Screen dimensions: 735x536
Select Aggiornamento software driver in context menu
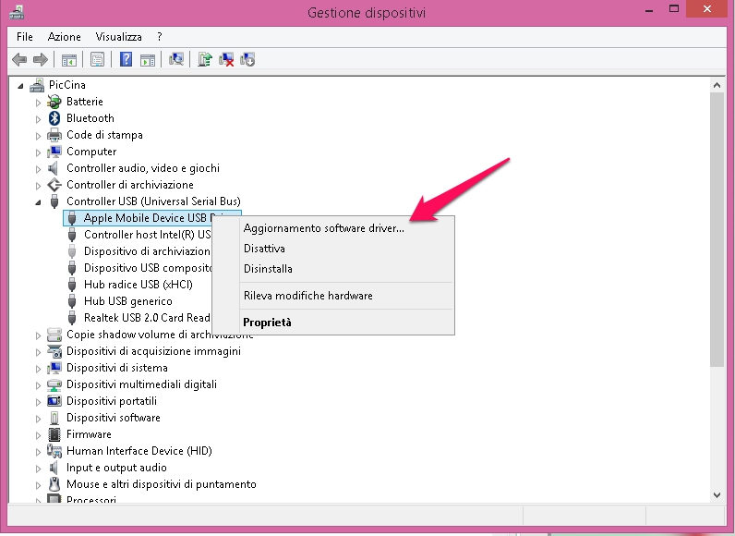[323, 228]
